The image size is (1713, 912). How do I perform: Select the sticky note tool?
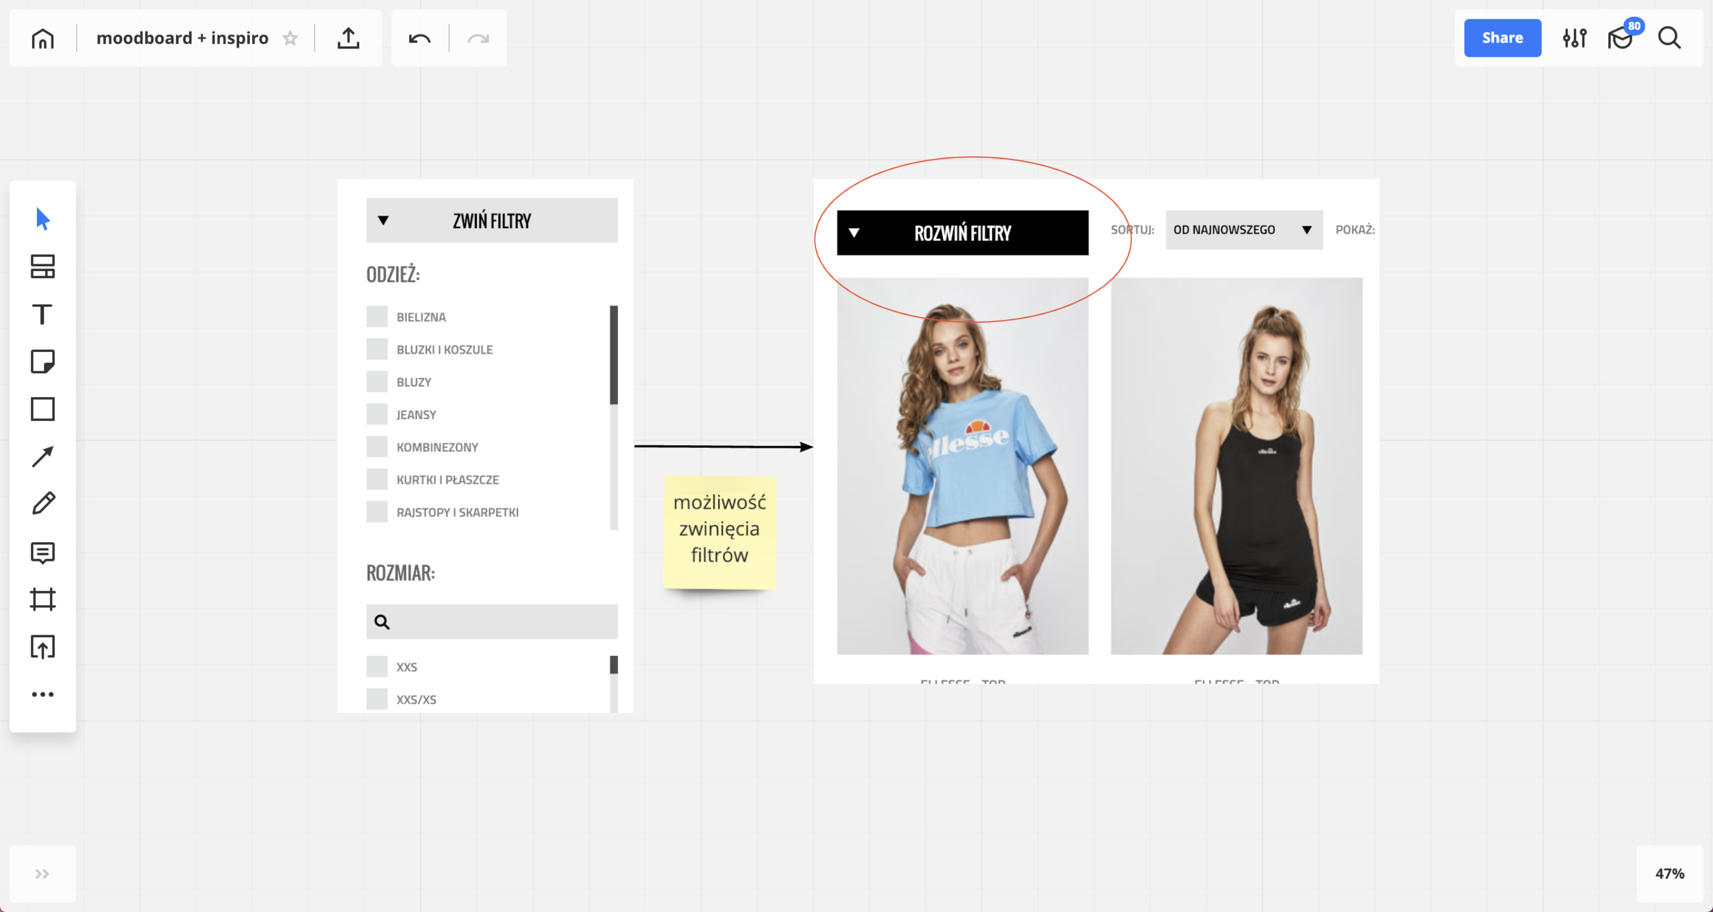pyautogui.click(x=42, y=361)
